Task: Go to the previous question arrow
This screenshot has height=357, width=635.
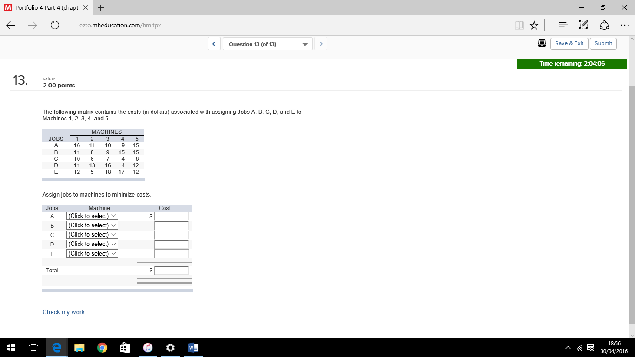Action: (214, 44)
